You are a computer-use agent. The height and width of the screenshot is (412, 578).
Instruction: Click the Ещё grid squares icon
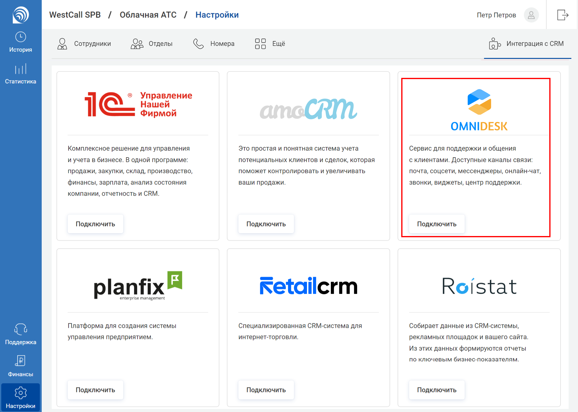click(260, 44)
